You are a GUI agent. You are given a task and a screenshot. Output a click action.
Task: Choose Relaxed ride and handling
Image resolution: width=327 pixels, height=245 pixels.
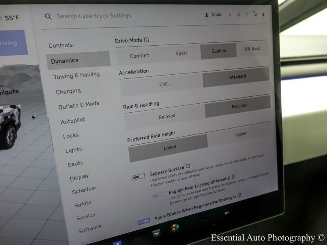point(167,116)
